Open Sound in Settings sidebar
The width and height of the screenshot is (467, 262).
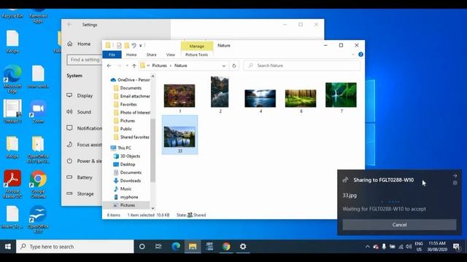80,112
